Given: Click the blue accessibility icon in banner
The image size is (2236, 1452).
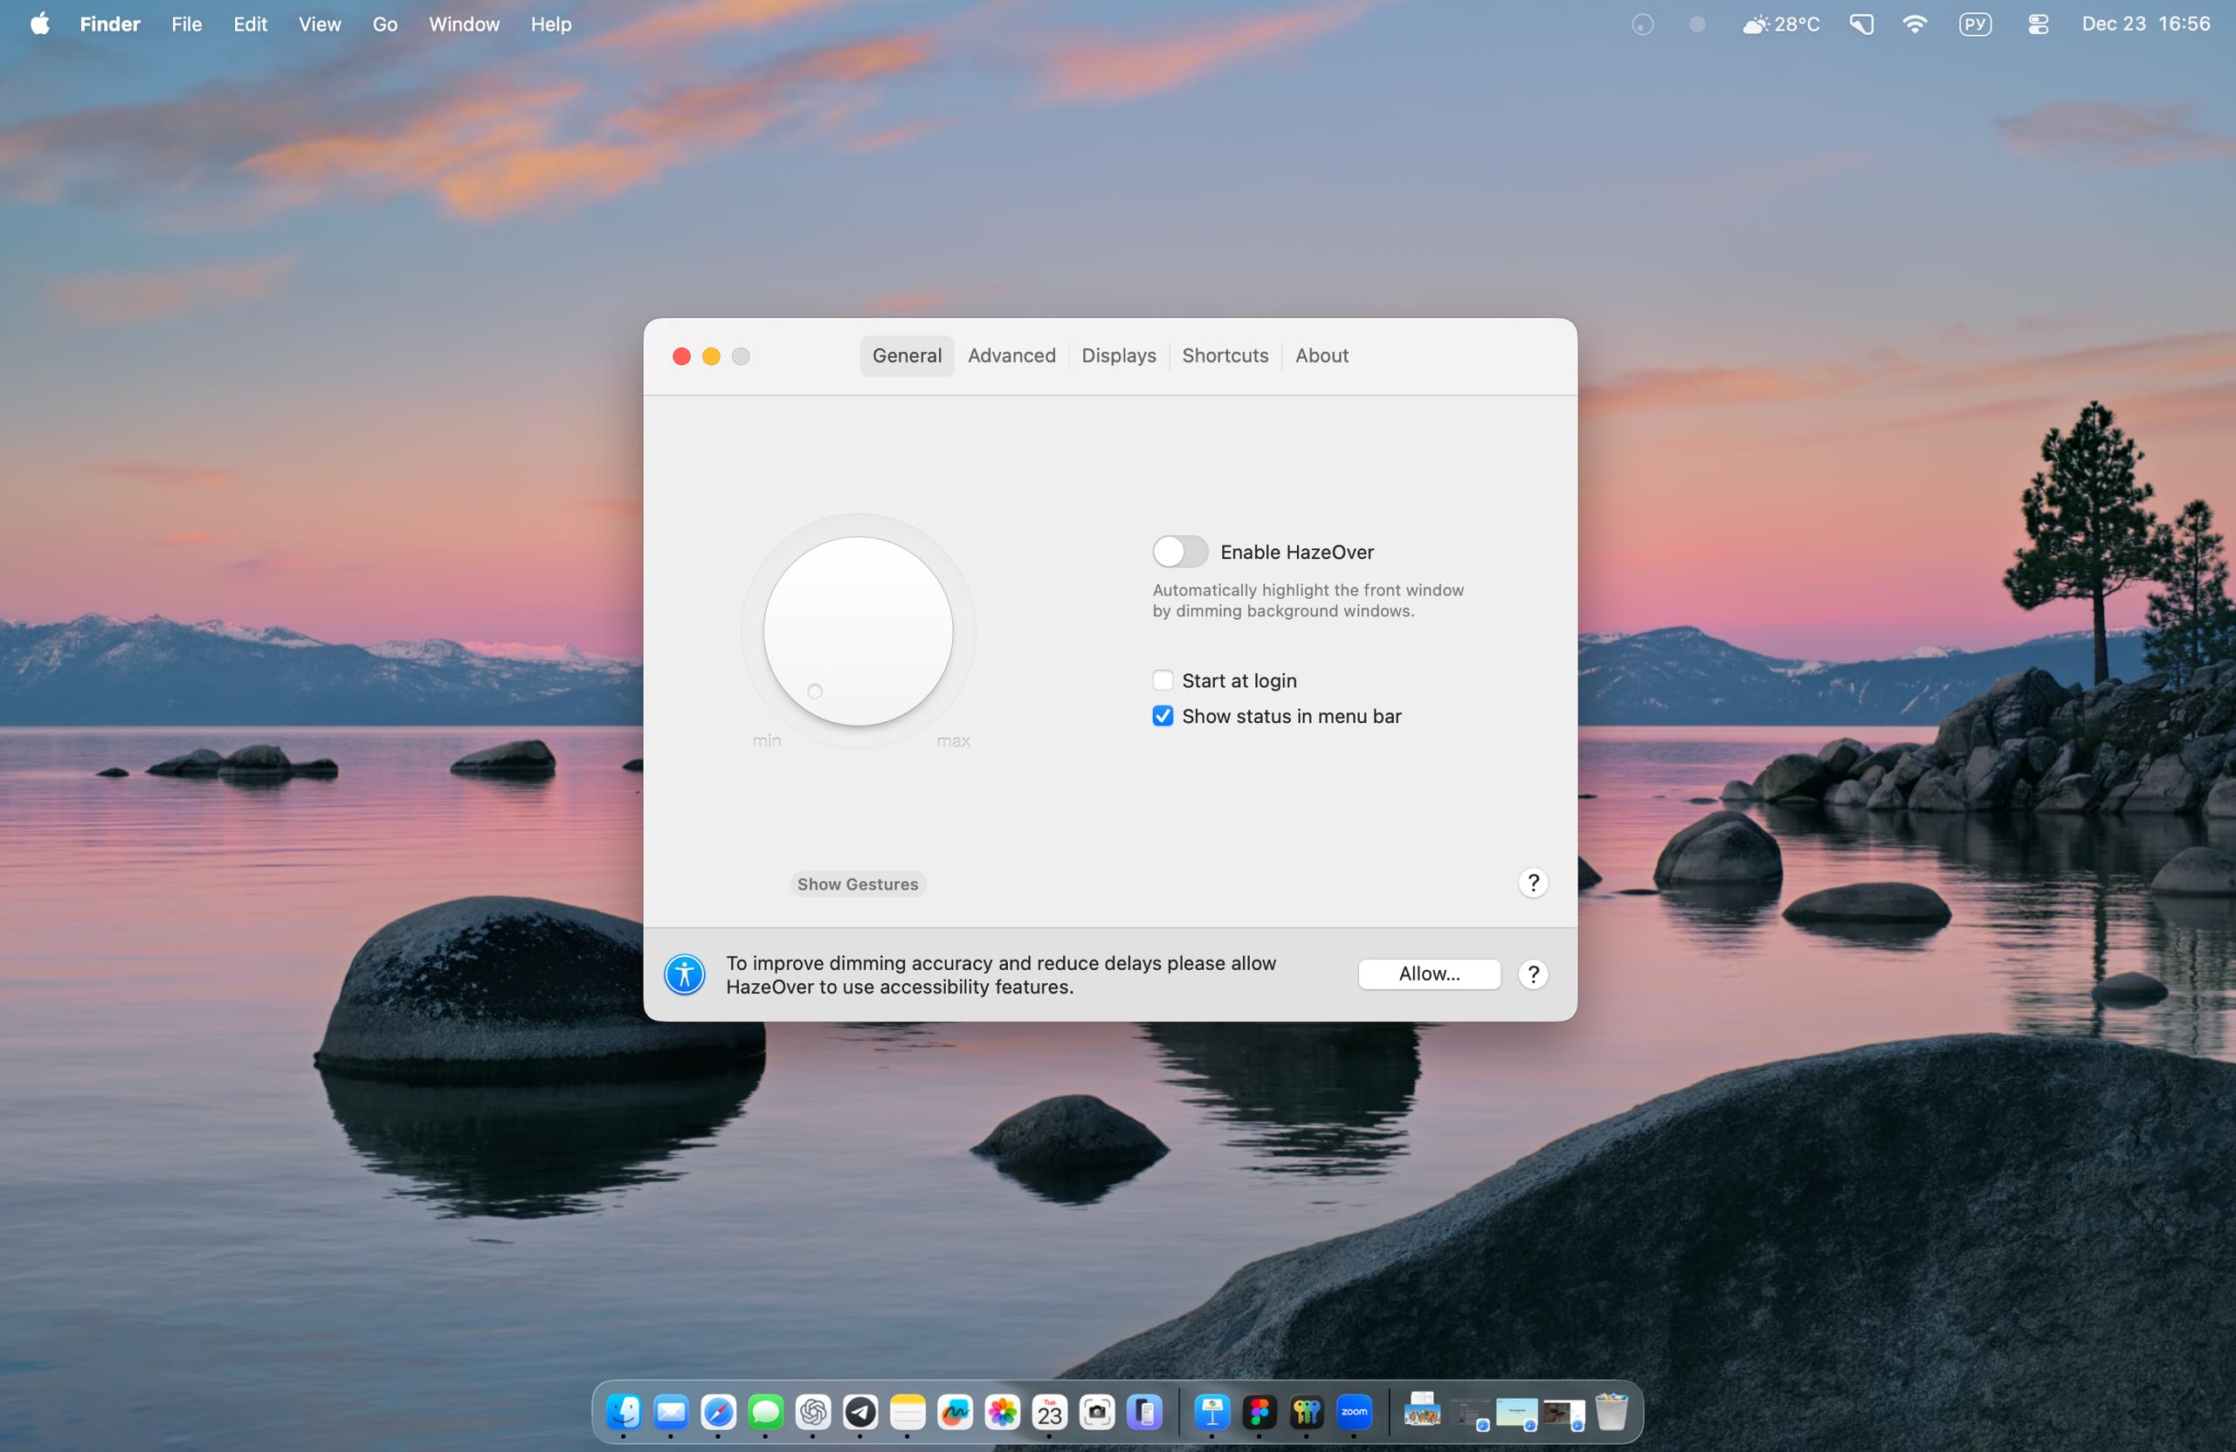Looking at the screenshot, I should pos(684,974).
